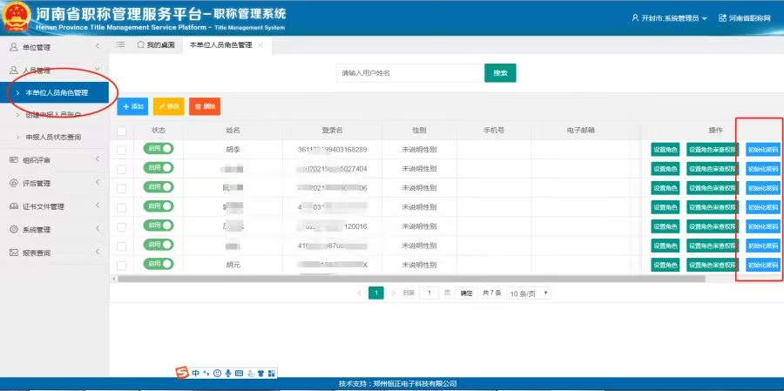Click the name cell 胡季
784x391 pixels.
coord(233,150)
